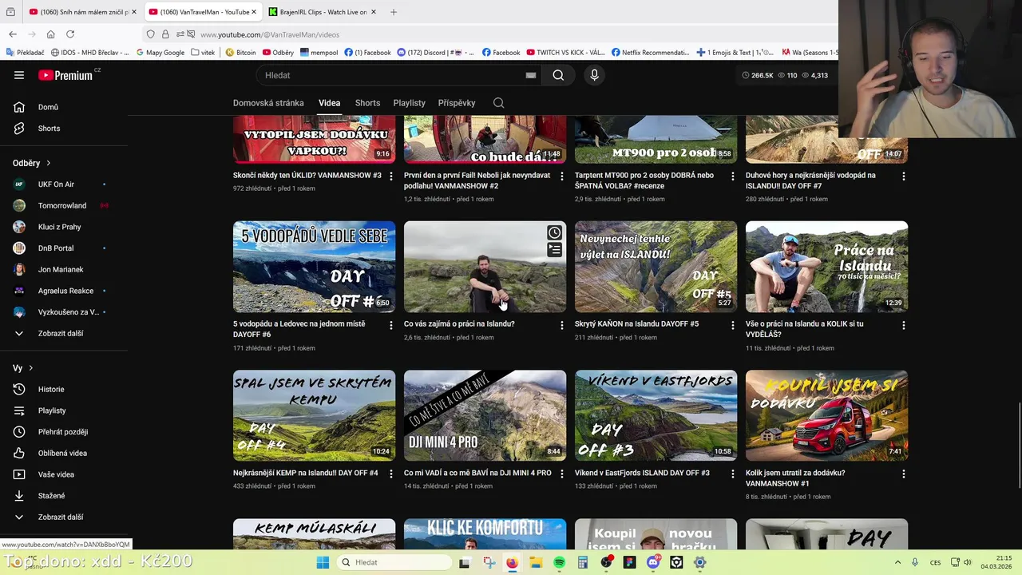Play 'DJI MINI 4 PRO' video thumbnail
The image size is (1022, 575).
485,415
